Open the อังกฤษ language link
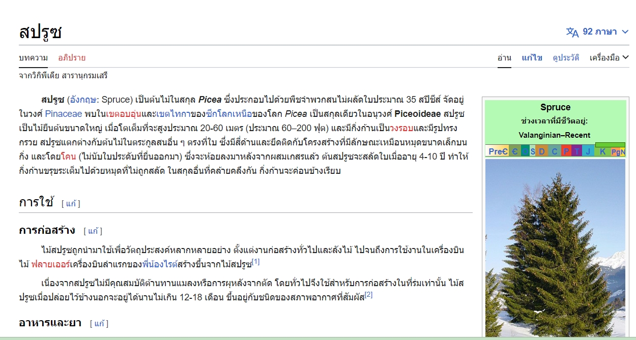The width and height of the screenshot is (636, 340). click(82, 100)
